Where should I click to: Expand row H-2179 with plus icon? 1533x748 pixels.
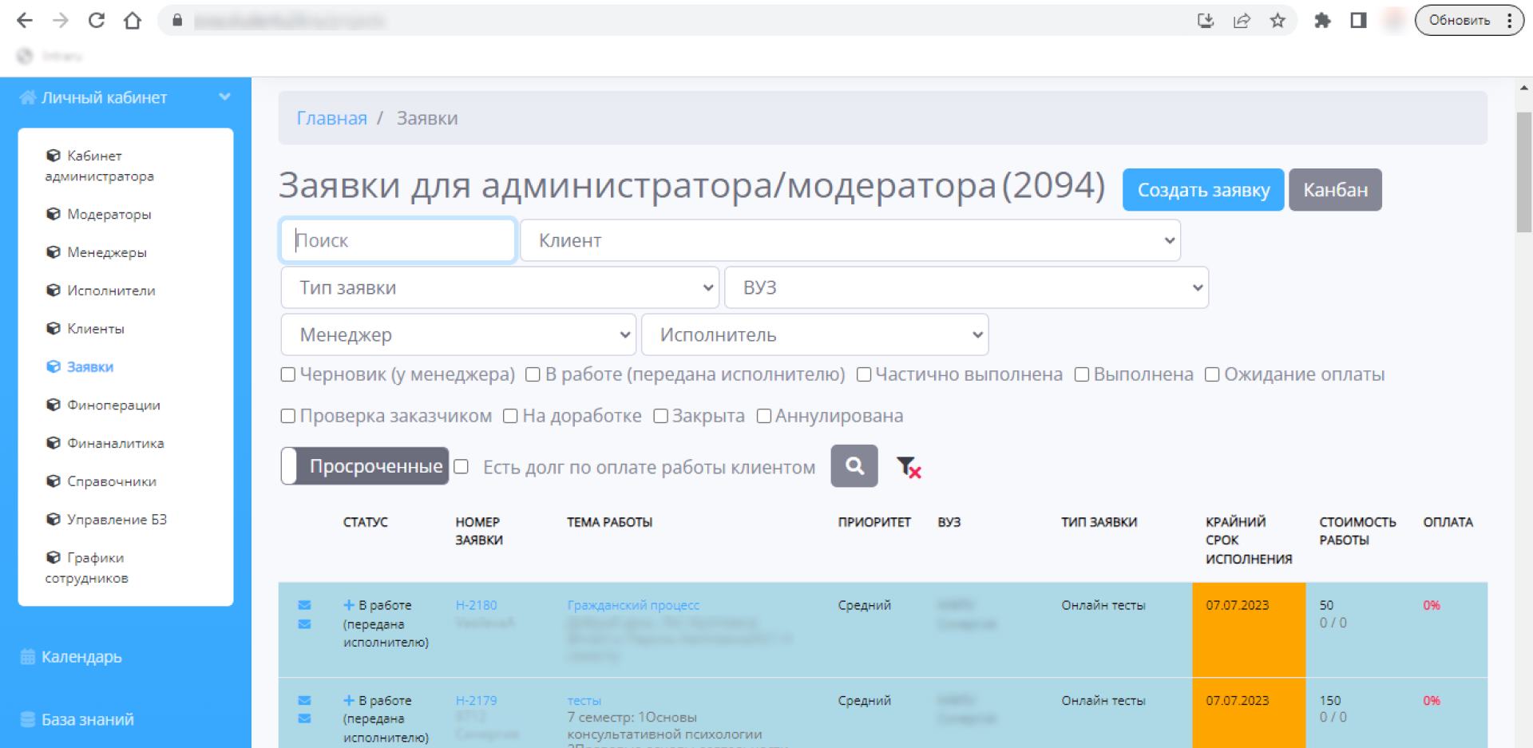click(x=348, y=700)
